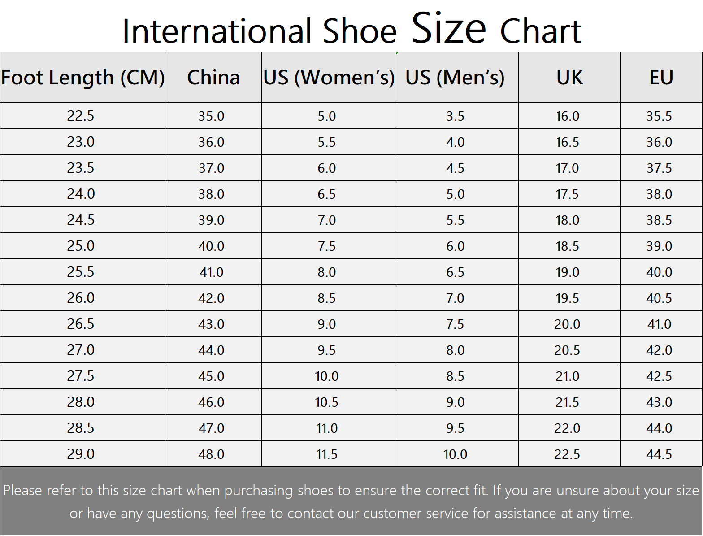The image size is (703, 536).
Task: Click the Foot Length (CM) column header
Action: (x=83, y=77)
